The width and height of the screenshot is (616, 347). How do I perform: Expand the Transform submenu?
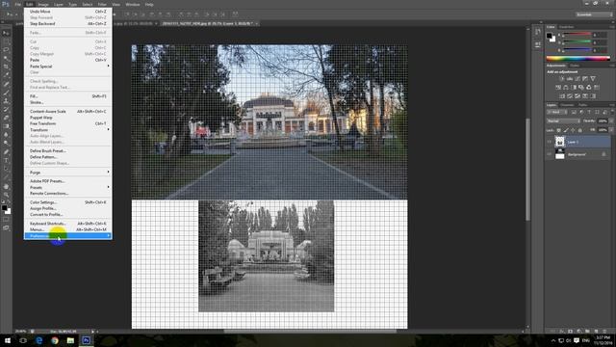(x=68, y=130)
